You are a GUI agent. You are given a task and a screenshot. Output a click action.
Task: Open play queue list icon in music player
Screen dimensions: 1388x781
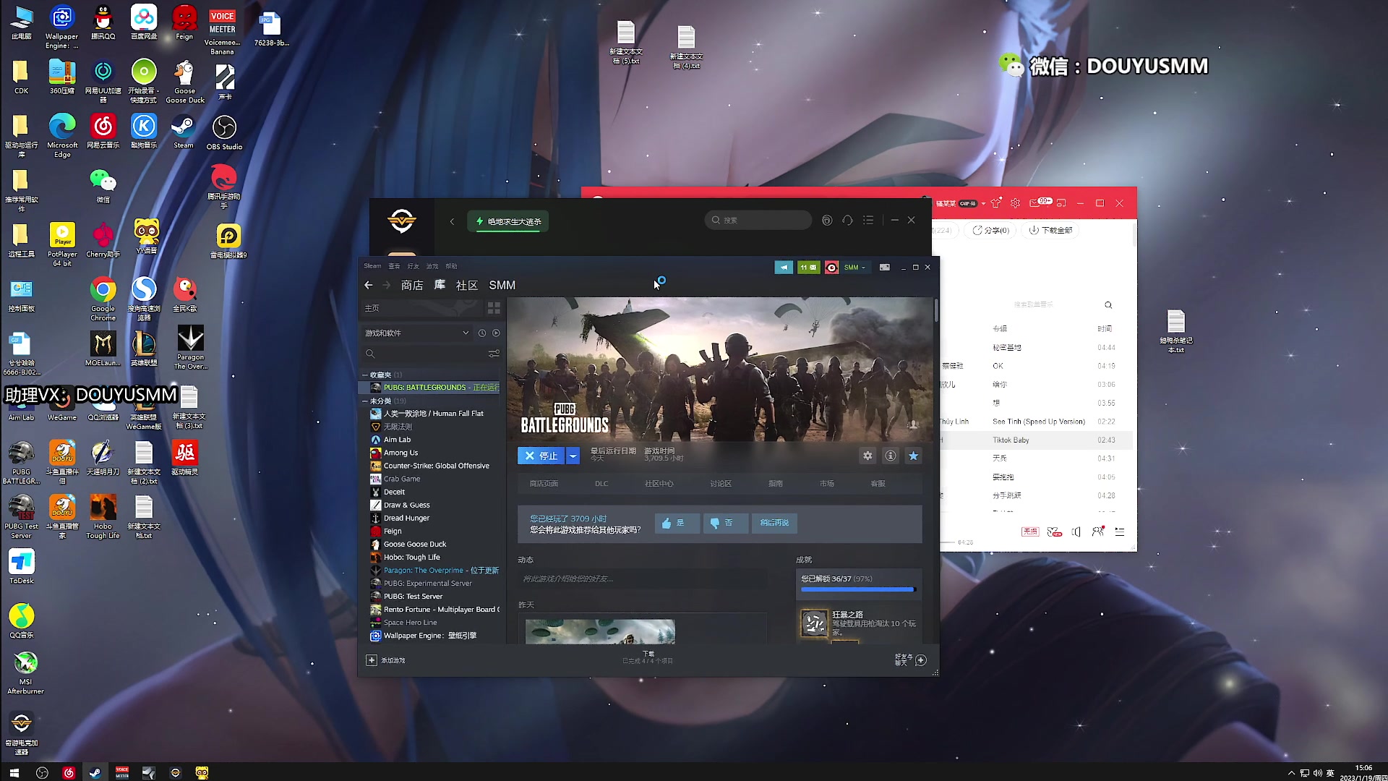(1120, 532)
